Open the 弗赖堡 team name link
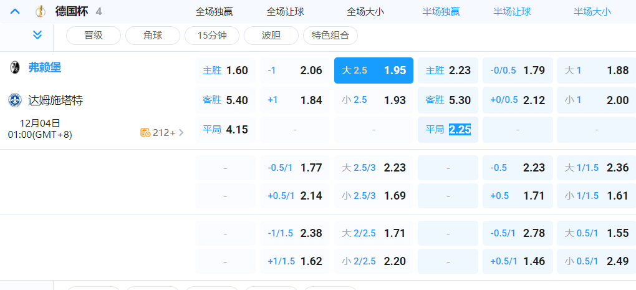Viewport: 636px width, 290px height. coord(45,67)
